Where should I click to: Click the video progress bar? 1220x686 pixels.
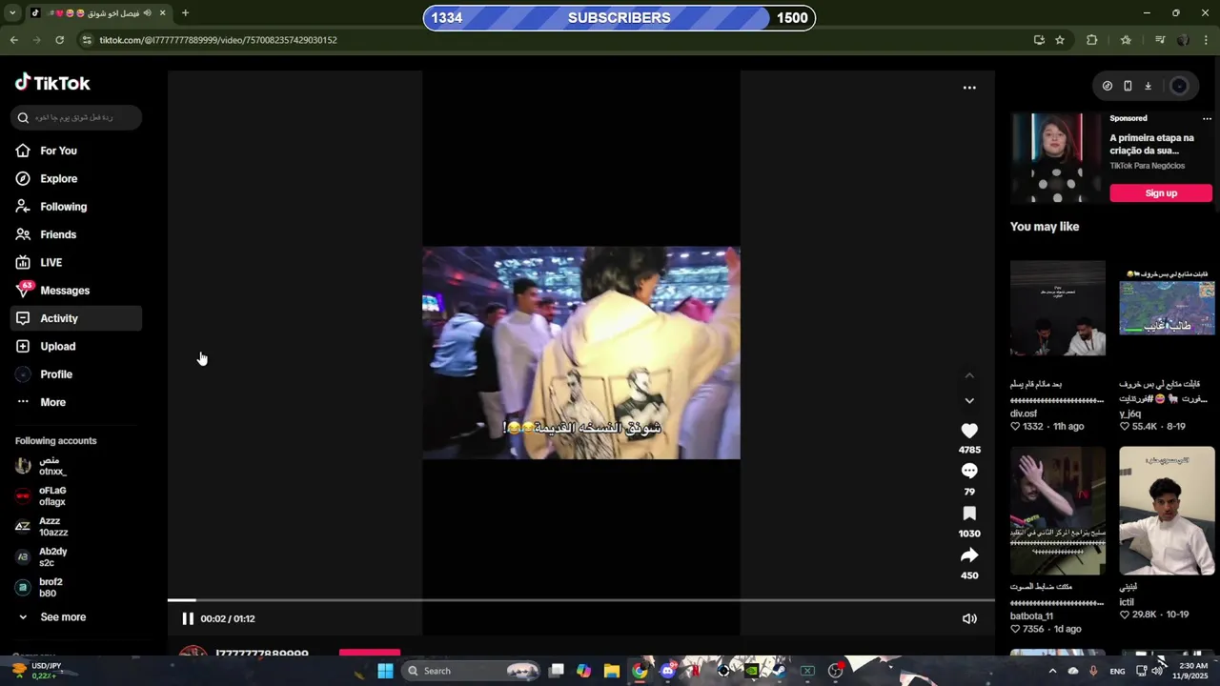581,600
